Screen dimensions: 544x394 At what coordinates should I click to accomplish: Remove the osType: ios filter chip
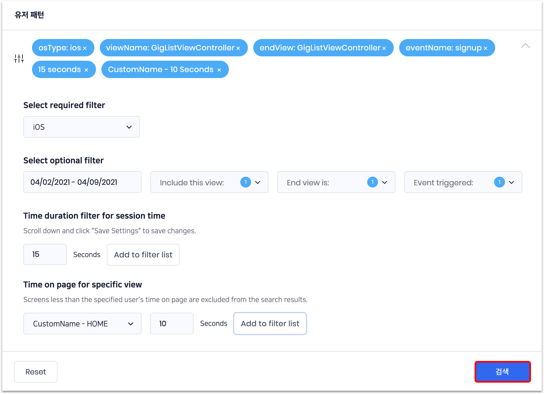pos(85,48)
